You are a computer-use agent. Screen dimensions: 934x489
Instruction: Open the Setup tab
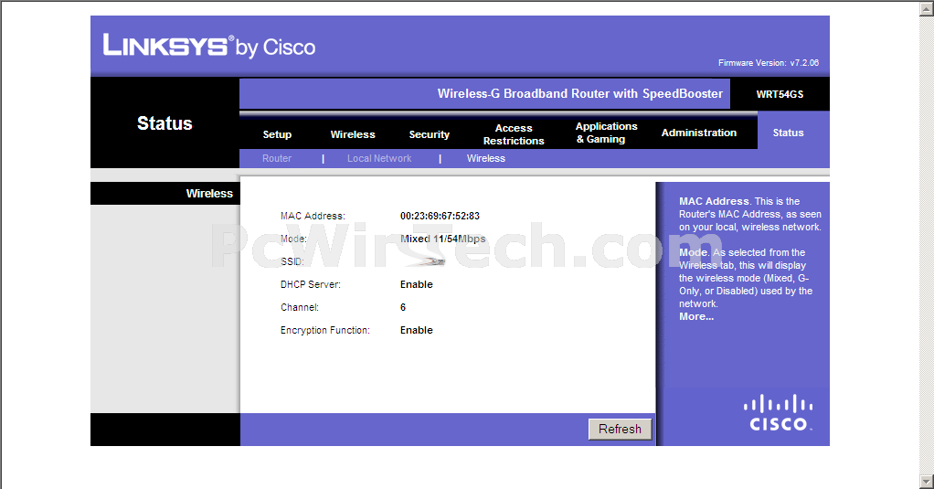tap(277, 134)
